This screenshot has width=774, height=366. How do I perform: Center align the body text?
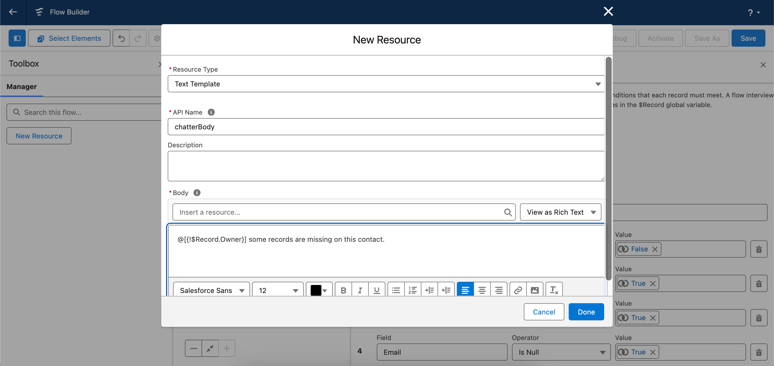click(x=482, y=290)
